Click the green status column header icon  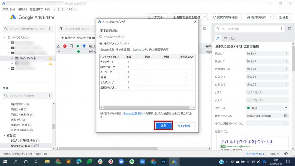coord(78,46)
